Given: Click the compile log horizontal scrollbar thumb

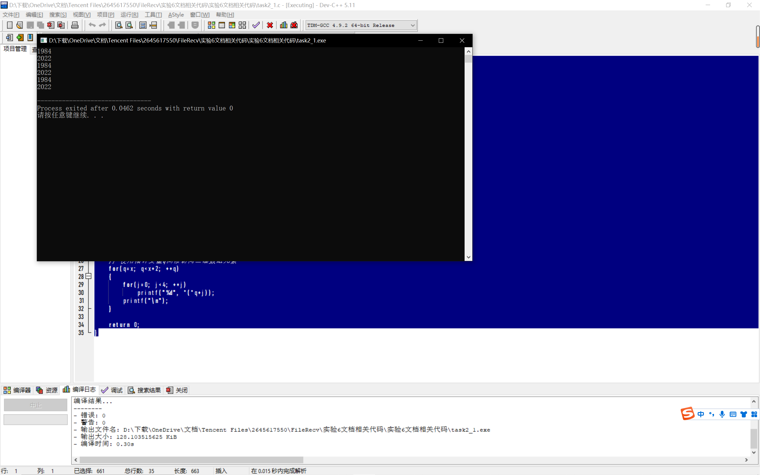Looking at the screenshot, I should pos(191,460).
